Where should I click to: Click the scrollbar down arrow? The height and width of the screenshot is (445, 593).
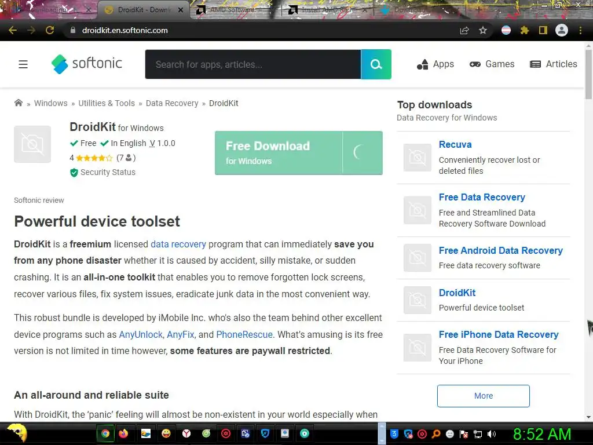point(588,417)
